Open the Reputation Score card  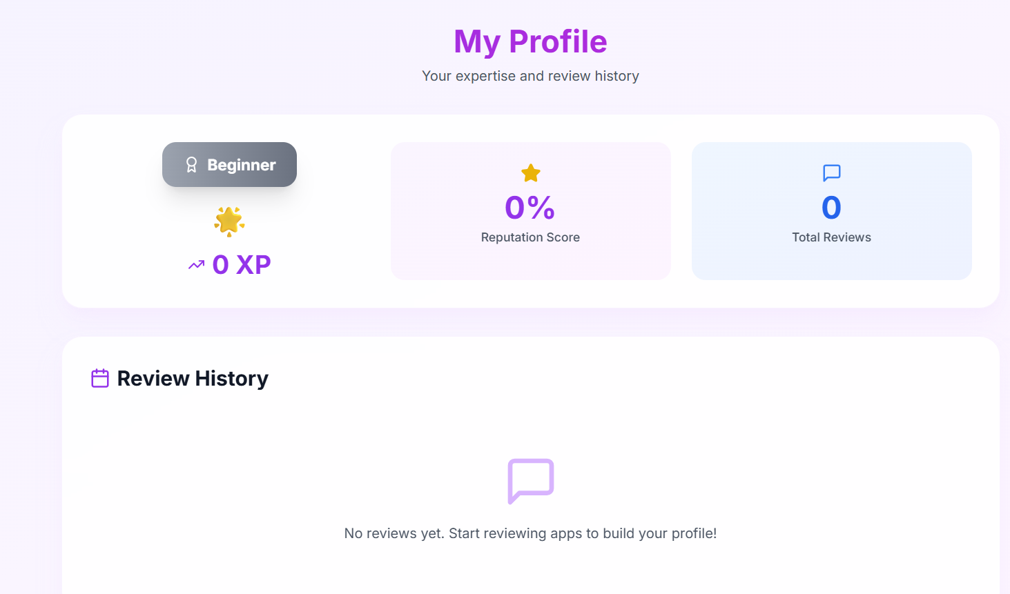point(530,210)
